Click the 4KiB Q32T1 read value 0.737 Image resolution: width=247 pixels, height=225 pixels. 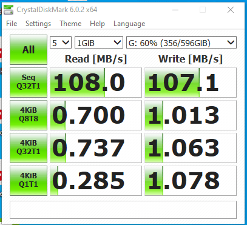point(96,148)
